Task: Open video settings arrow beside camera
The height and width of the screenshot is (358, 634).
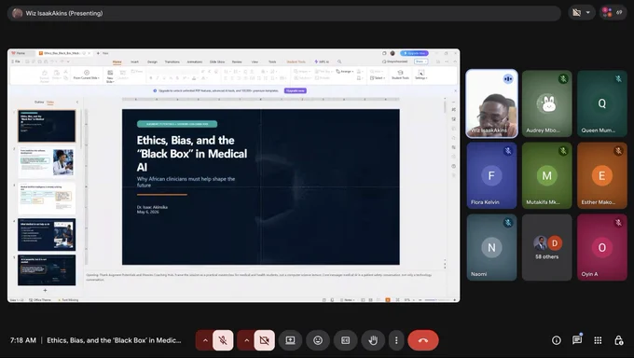Action: [247, 340]
